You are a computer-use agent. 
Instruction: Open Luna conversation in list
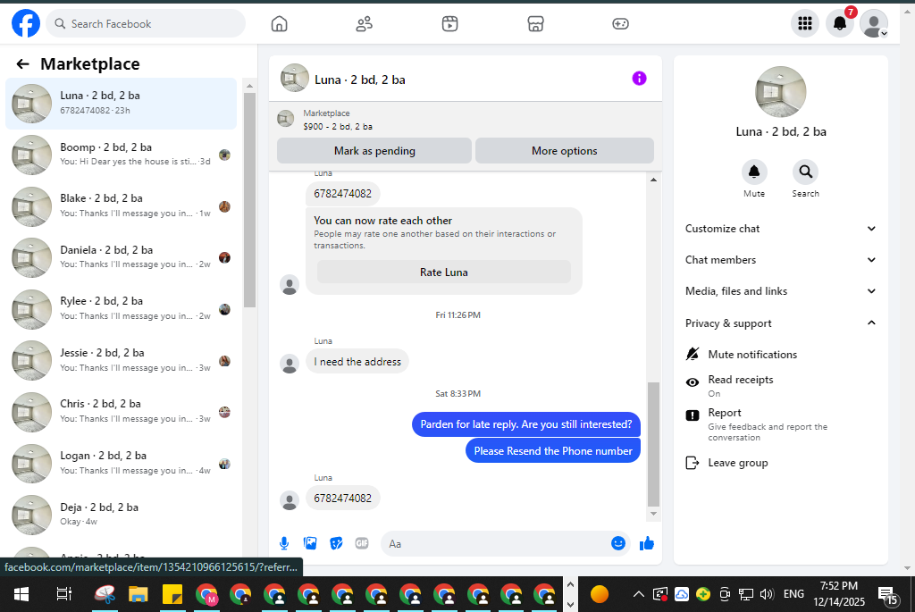(x=121, y=104)
